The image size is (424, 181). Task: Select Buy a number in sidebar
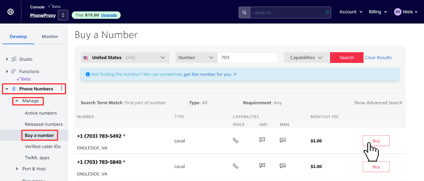(39, 135)
